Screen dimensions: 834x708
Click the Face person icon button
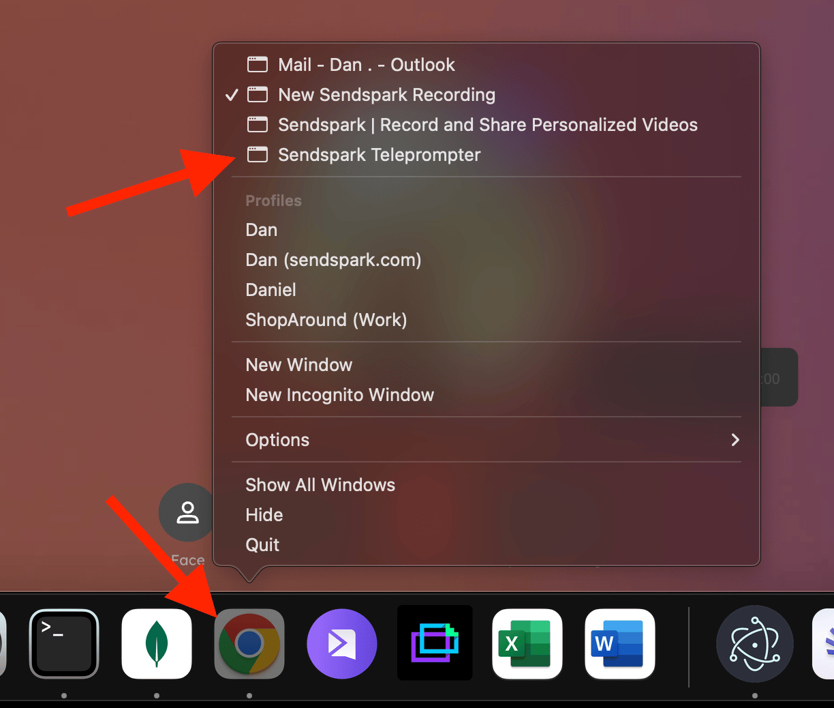pyautogui.click(x=186, y=512)
